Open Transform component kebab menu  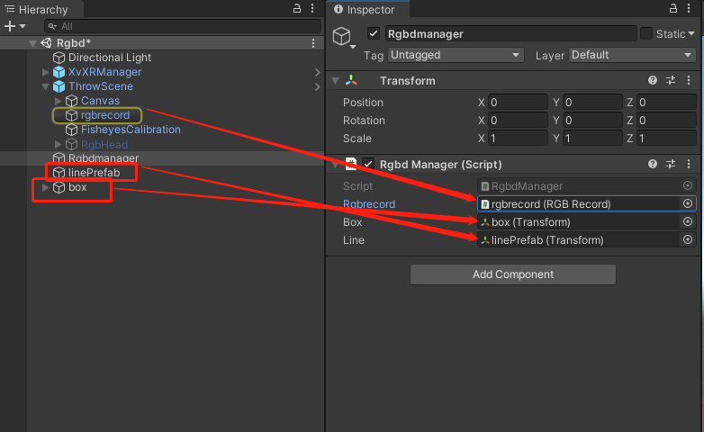coord(689,80)
